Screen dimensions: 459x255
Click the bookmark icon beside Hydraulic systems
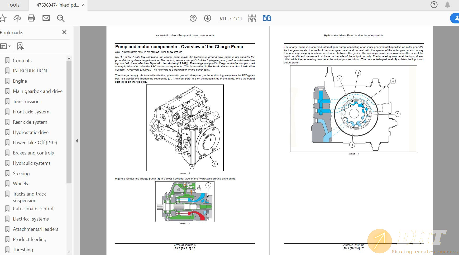7,163
